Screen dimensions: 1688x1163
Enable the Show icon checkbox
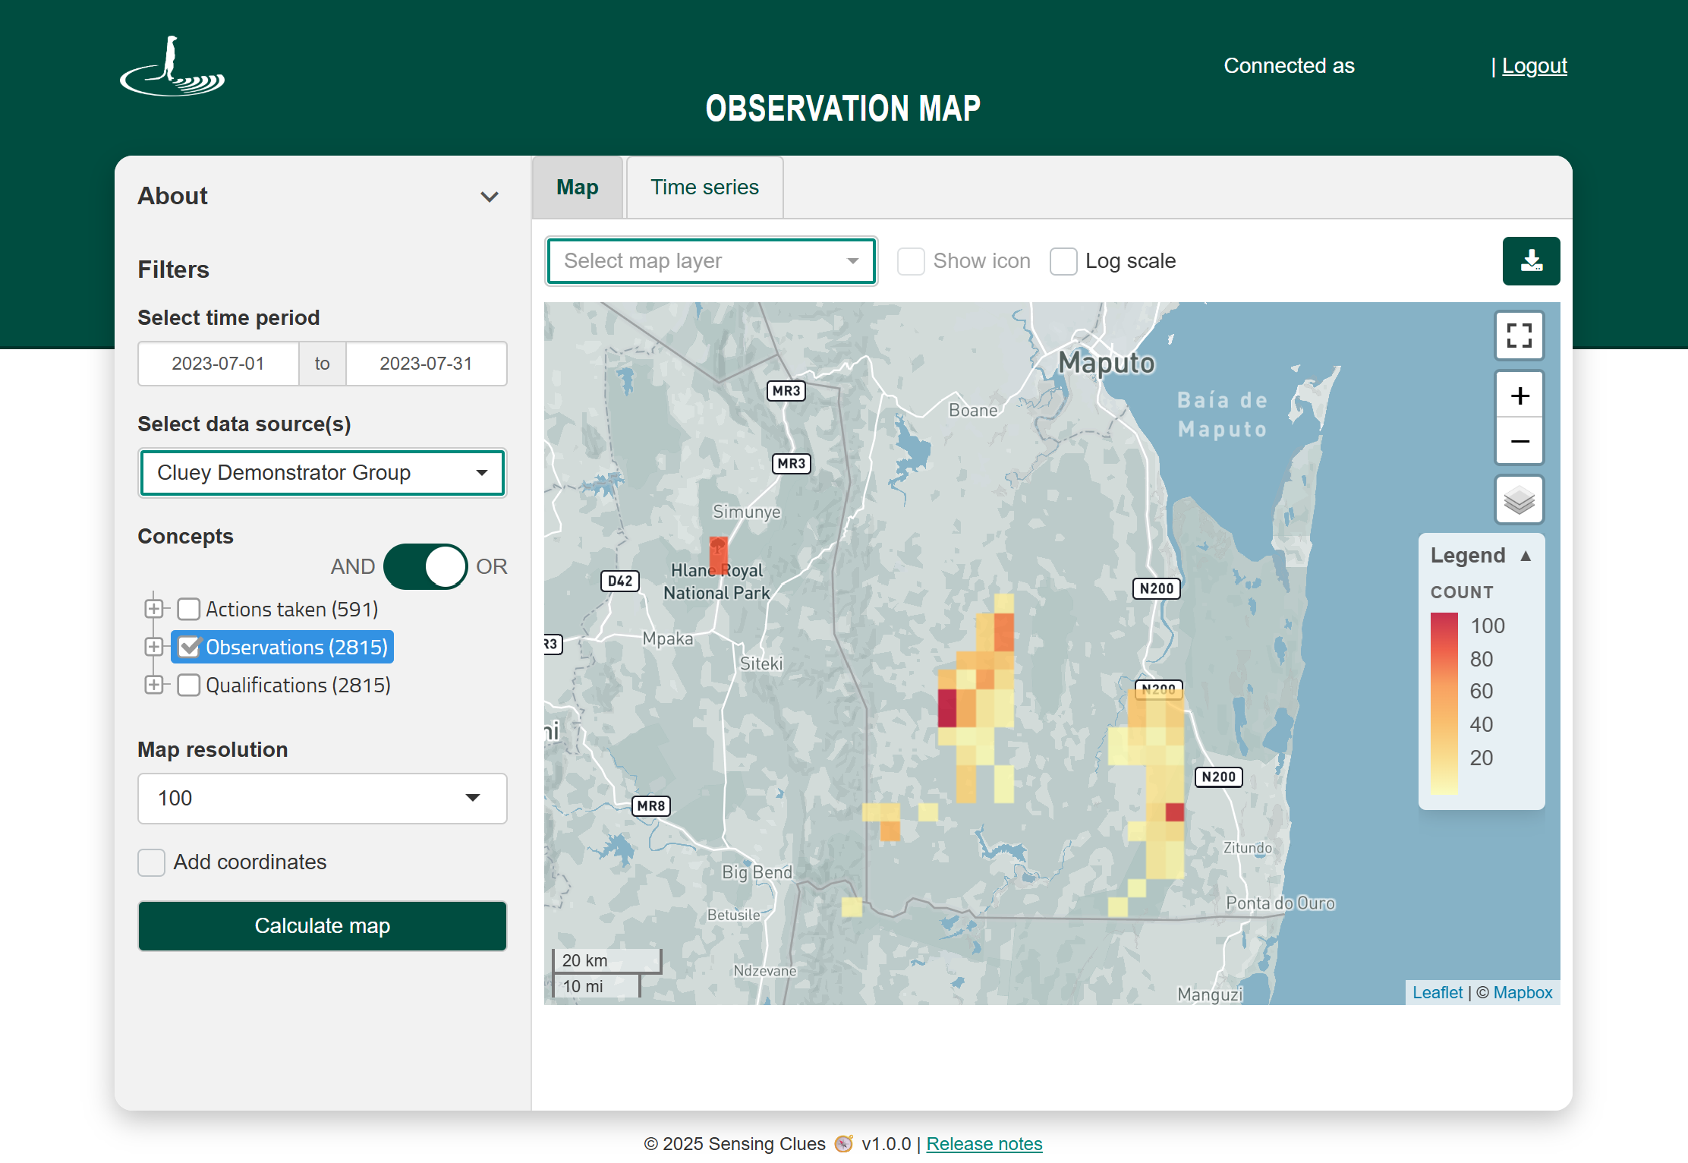pos(911,261)
